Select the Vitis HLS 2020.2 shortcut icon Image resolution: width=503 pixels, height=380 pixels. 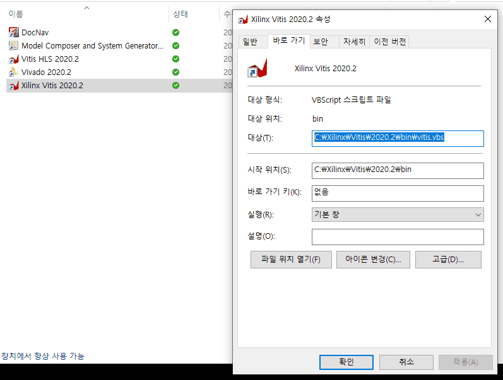13,59
